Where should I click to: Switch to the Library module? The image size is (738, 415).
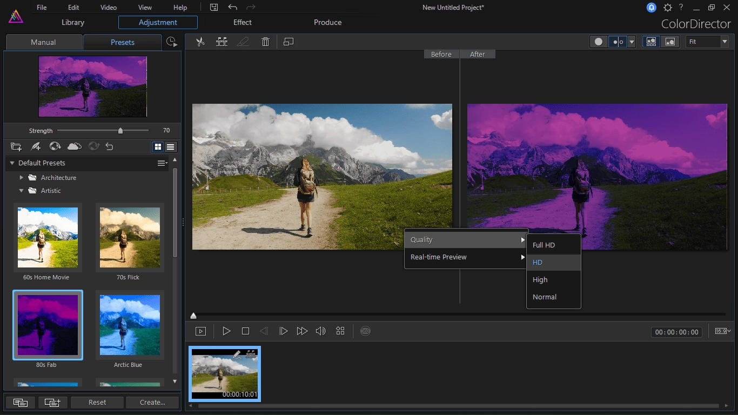tap(73, 22)
